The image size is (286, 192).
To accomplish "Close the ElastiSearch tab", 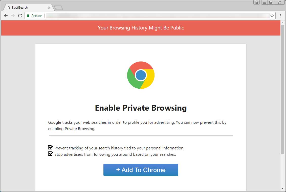I will click(49, 7).
